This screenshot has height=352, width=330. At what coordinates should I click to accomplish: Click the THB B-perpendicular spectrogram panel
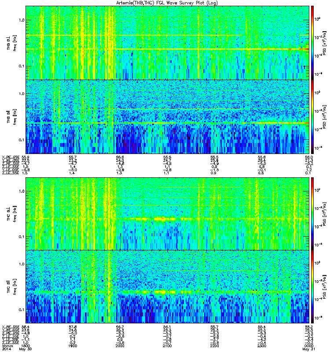pos(167,43)
